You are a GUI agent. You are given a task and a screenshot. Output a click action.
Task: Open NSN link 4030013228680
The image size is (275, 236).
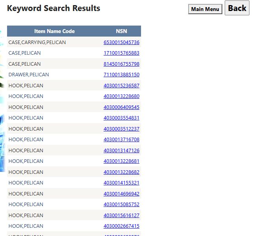click(x=121, y=96)
